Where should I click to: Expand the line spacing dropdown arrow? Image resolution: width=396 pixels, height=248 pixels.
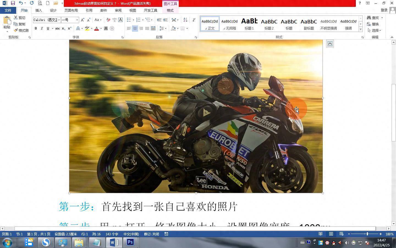tap(166, 28)
